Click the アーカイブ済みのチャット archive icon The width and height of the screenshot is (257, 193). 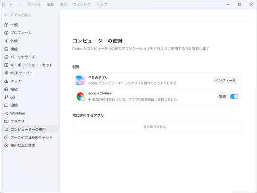coord(6,137)
